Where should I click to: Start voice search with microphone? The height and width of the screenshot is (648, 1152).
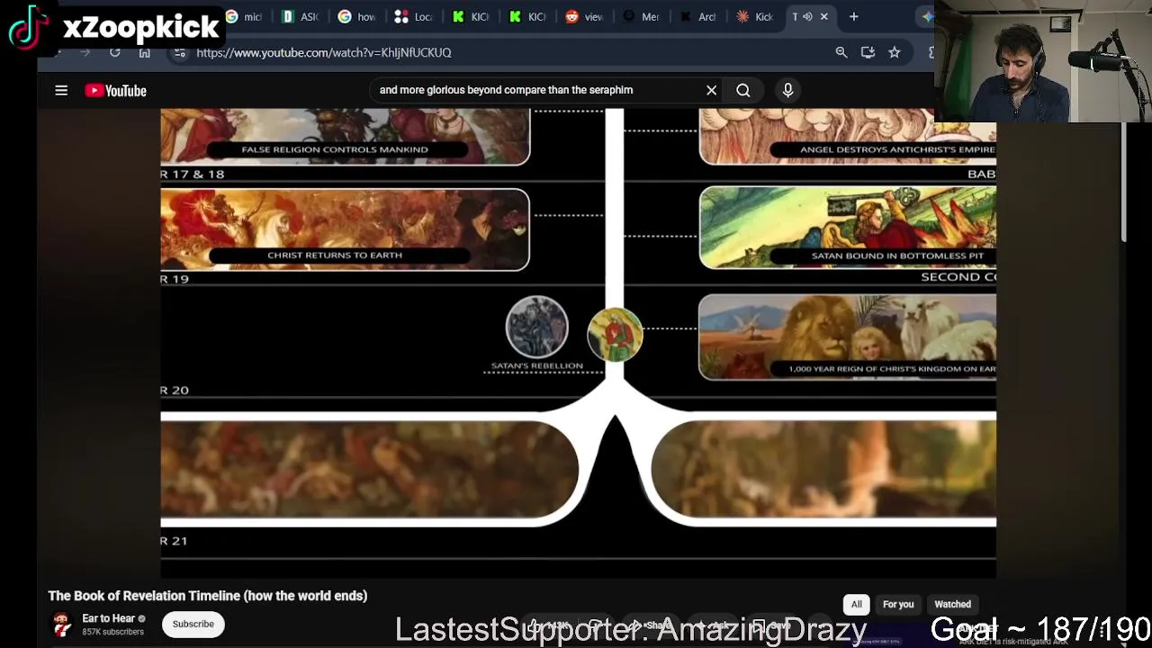click(787, 90)
